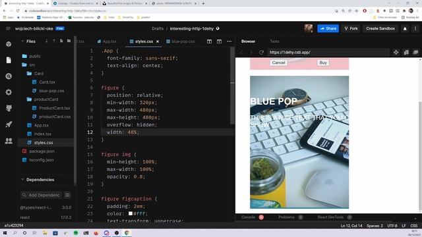Collapse the Files section
This screenshot has width=422, height=237.
[22, 41]
